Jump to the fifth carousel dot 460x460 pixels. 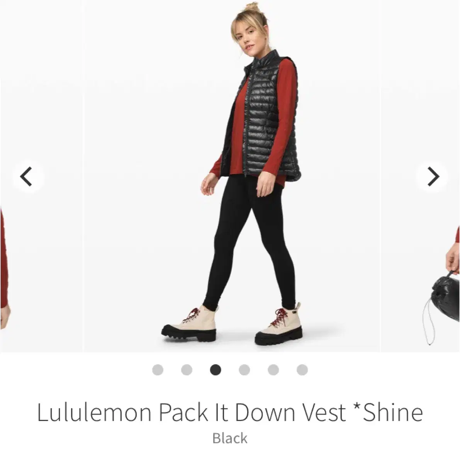[273, 370]
